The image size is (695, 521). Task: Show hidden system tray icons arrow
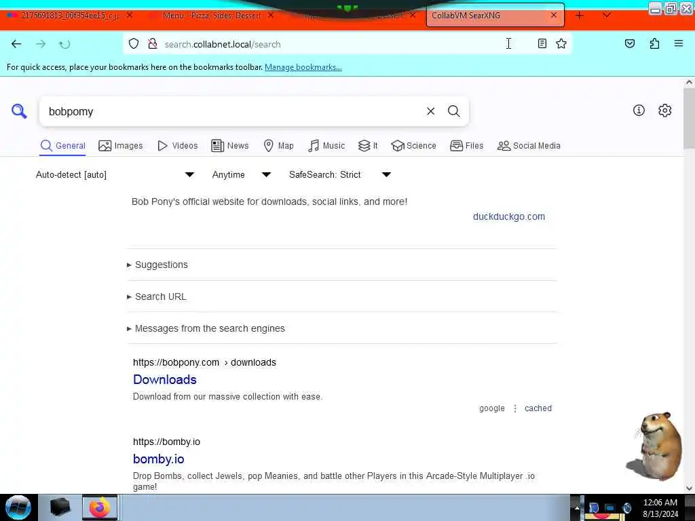tap(577, 507)
